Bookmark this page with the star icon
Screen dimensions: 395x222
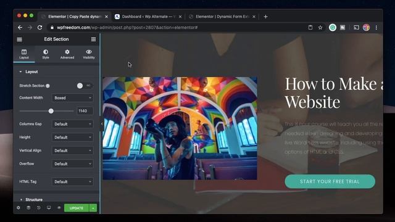pos(320,27)
